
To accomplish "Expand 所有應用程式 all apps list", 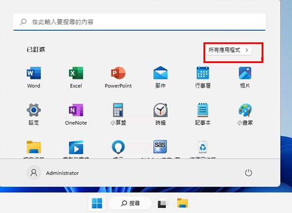I will point(228,50).
